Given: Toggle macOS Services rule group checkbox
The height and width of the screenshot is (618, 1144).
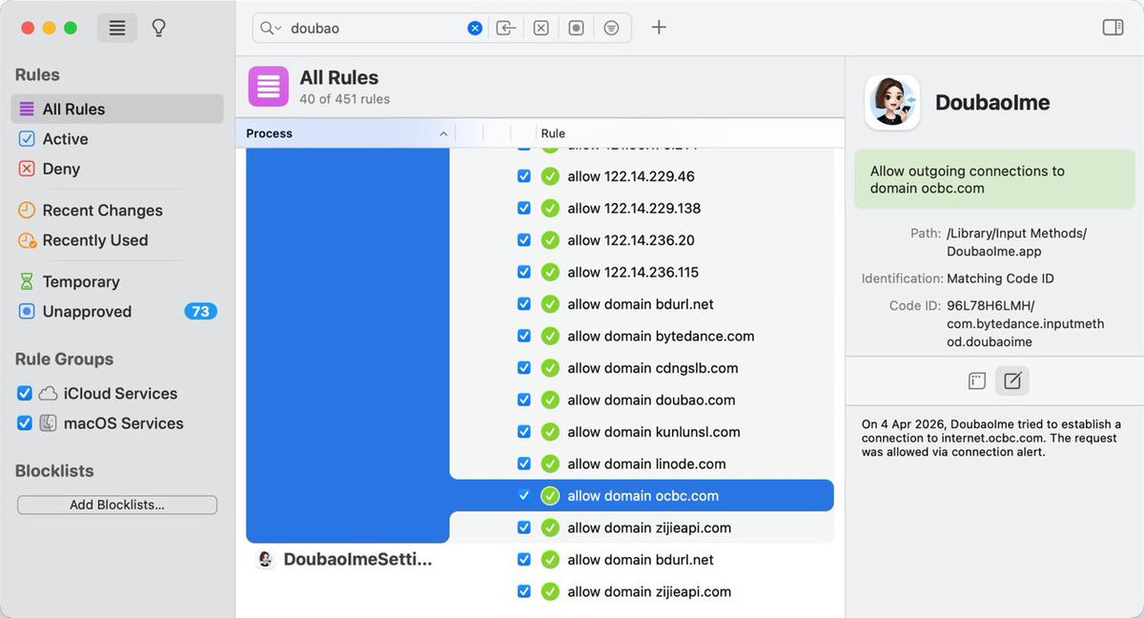Looking at the screenshot, I should (25, 423).
